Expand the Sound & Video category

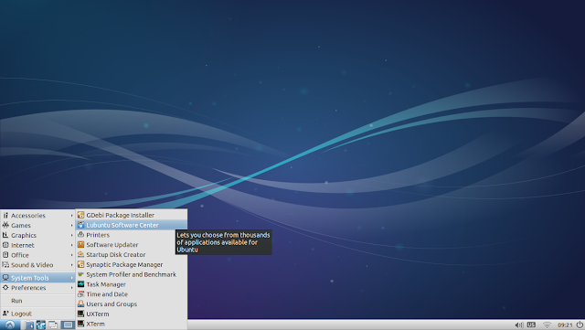[37, 265]
